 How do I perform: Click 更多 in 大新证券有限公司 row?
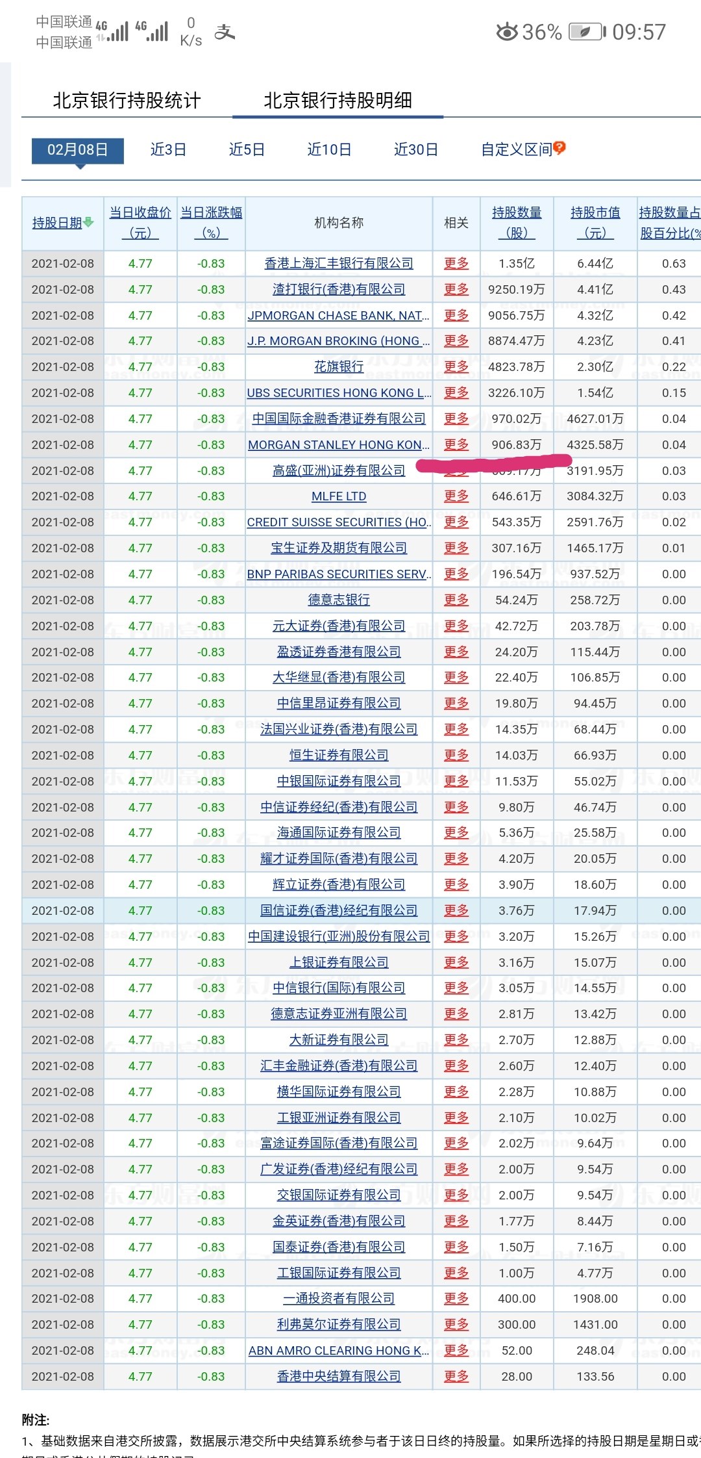coord(456,1040)
